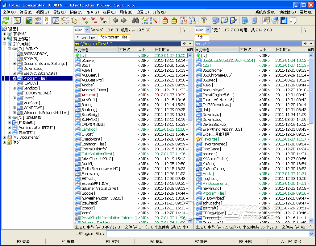Expand the [D:] 本地磁盘 tree node

coord(10,118)
